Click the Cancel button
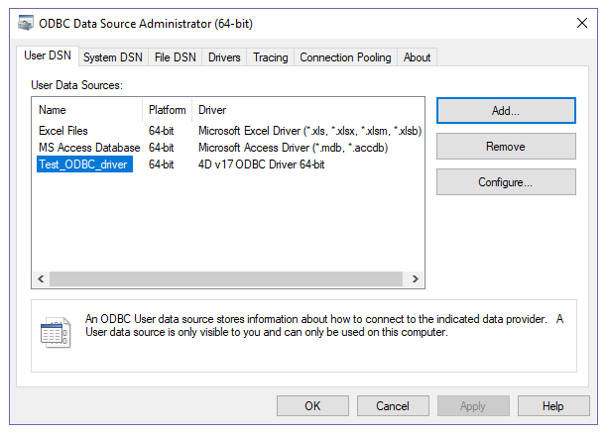The width and height of the screenshot is (607, 436). point(393,406)
